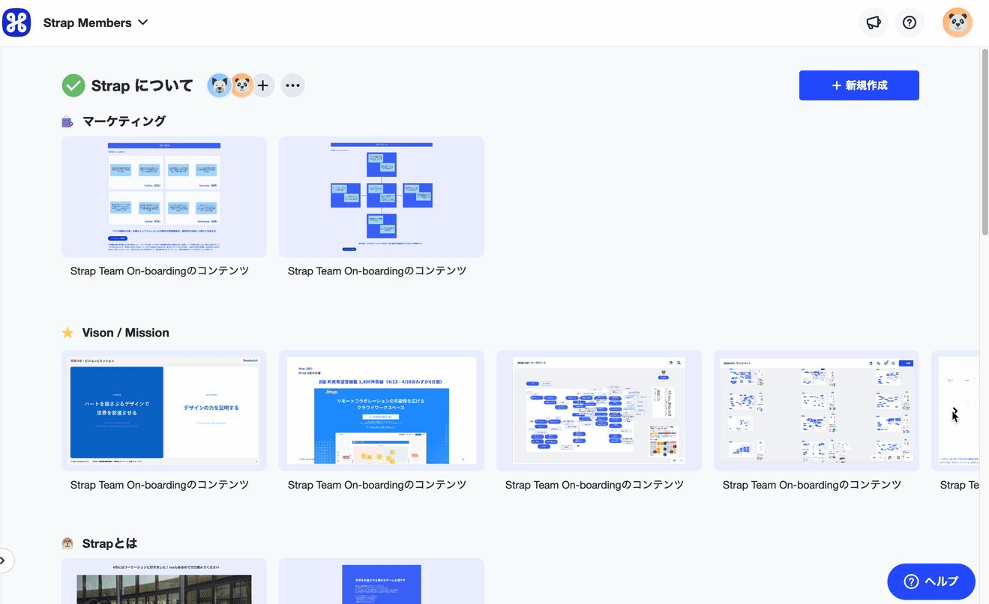This screenshot has height=604, width=989.
Task: Open the PEST analysis board thumbnail
Action: (x=164, y=197)
